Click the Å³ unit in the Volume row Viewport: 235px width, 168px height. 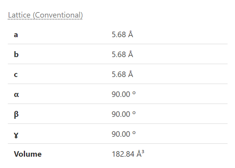point(140,154)
